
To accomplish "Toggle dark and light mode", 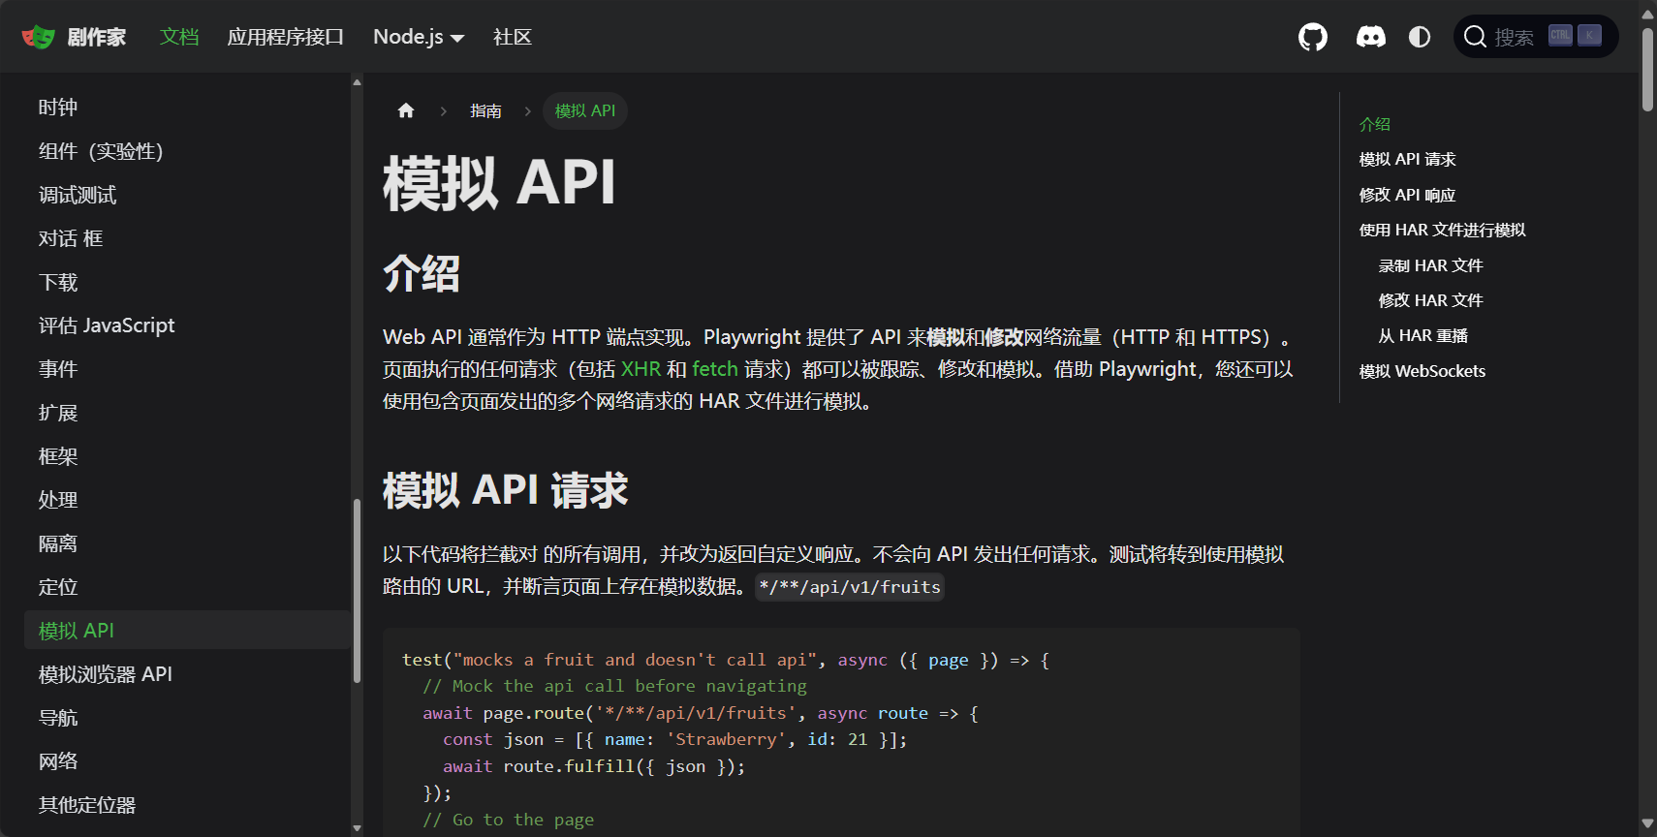I will pyautogui.click(x=1420, y=37).
